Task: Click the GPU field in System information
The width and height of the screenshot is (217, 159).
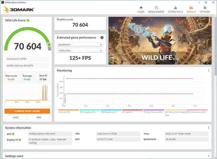Action: point(50,134)
